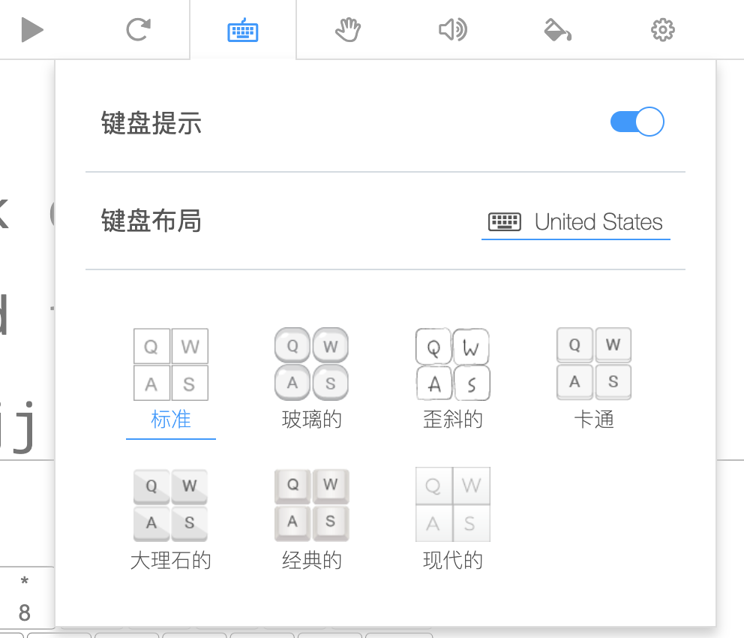The width and height of the screenshot is (744, 638).
Task: Switch to the 大理石的 keyboard style
Action: 170,560
